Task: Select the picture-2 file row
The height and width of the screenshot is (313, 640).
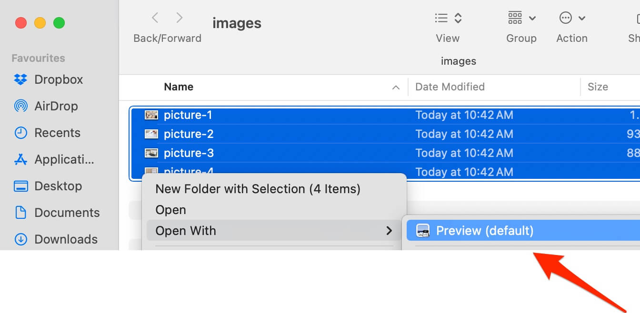Action: [189, 134]
